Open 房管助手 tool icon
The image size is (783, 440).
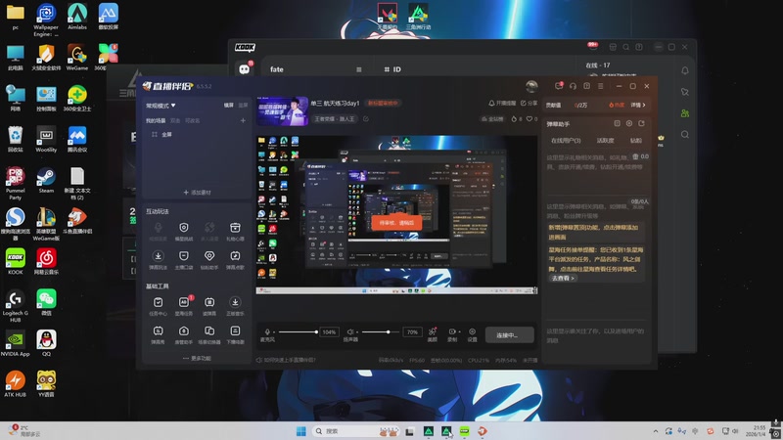(184, 331)
